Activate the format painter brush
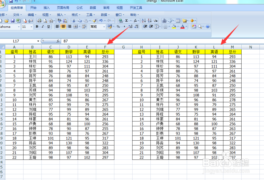264x180 pixels. pyautogui.click(x=95, y=21)
